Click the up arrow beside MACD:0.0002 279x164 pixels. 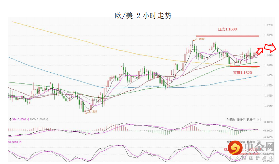tap(47, 119)
